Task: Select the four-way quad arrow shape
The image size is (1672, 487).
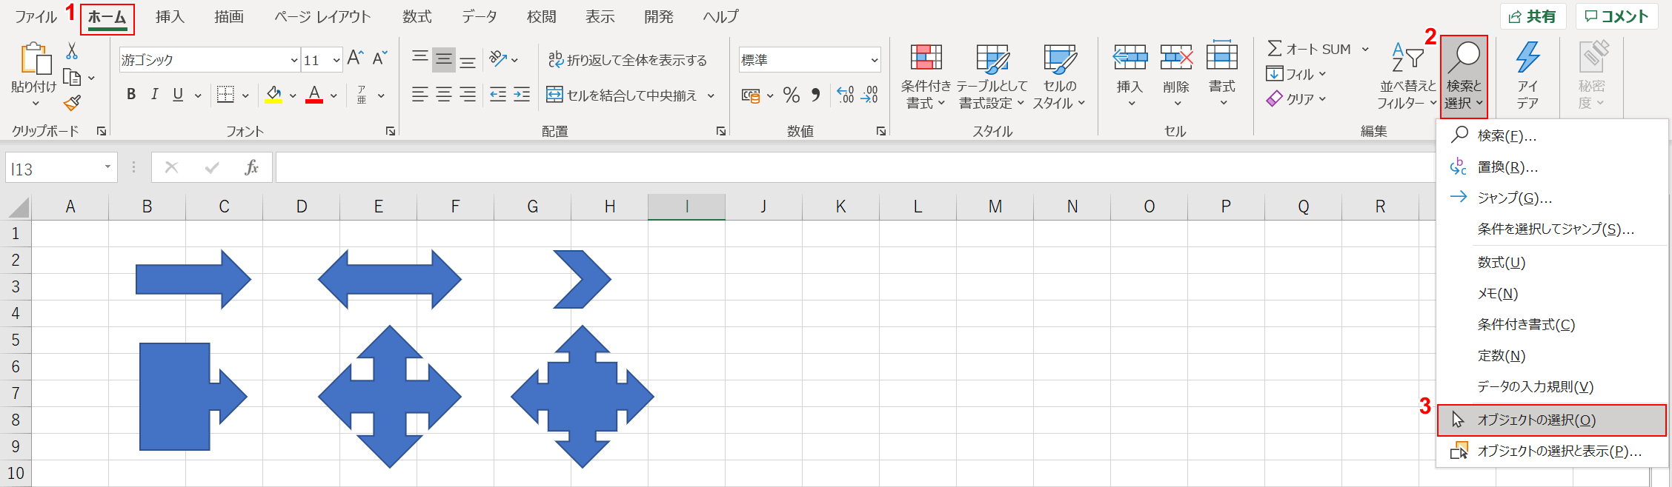Action: coord(390,397)
